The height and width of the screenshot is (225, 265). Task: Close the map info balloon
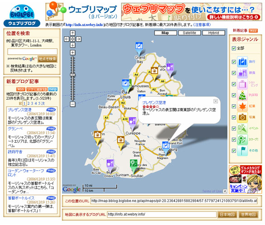point(215,101)
